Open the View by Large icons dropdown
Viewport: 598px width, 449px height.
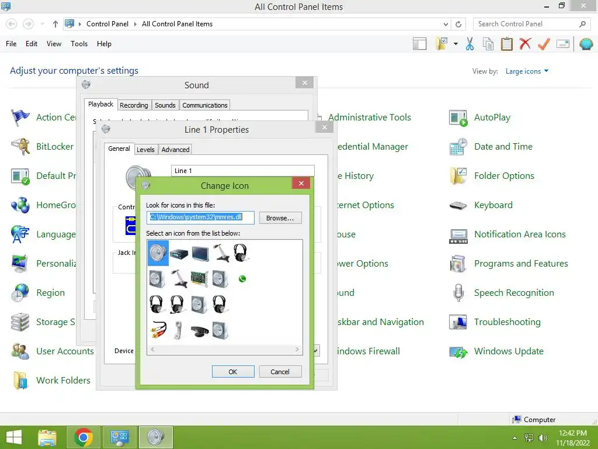527,71
